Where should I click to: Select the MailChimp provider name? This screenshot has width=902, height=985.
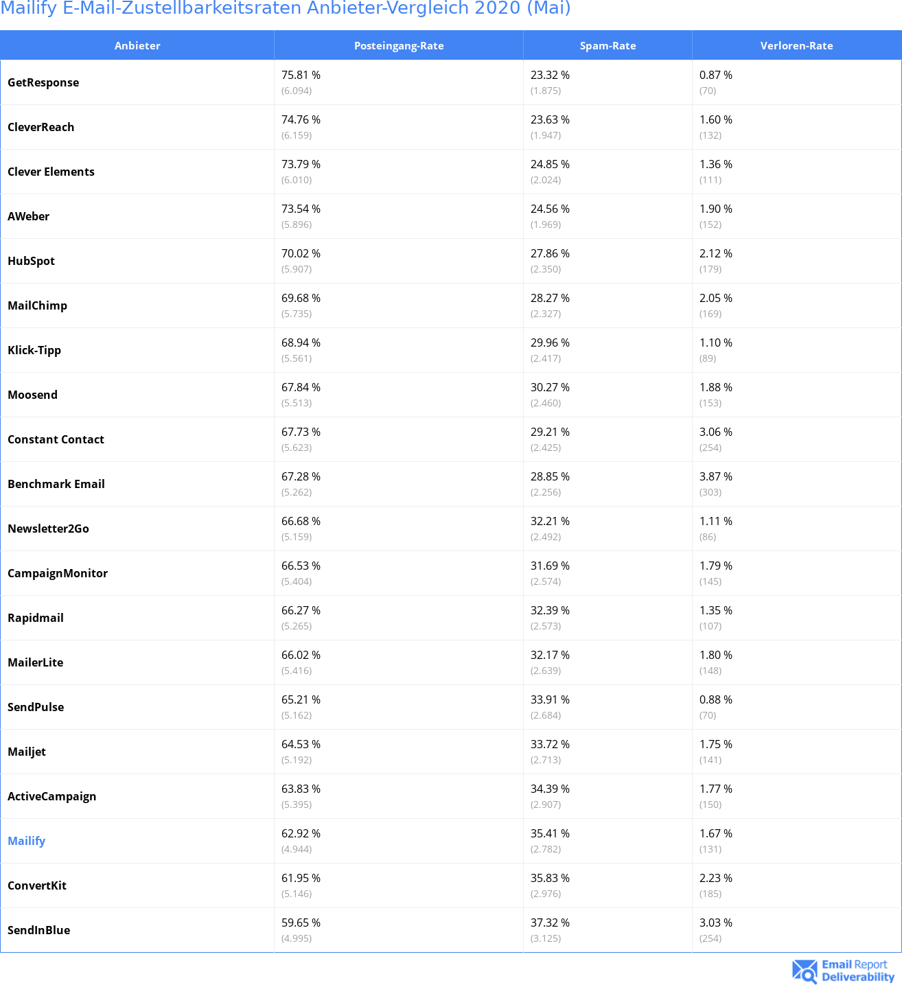click(x=37, y=305)
